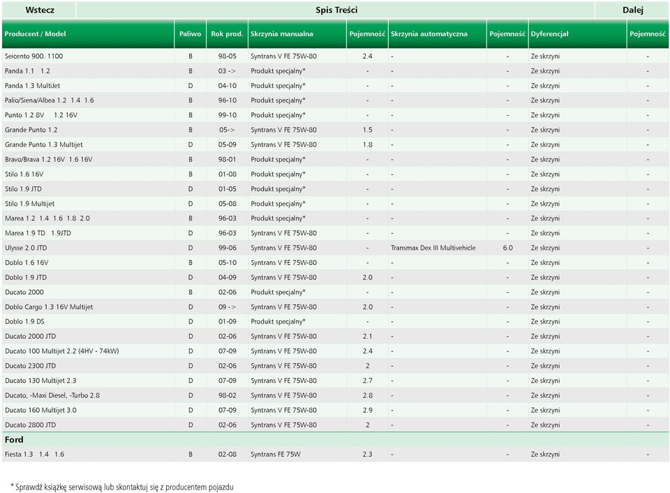Image resolution: width=670 pixels, height=493 pixels.
Task: Select the Marea 1.2 1.4 1.6 1.8 2.0 row
Action: tap(336, 218)
